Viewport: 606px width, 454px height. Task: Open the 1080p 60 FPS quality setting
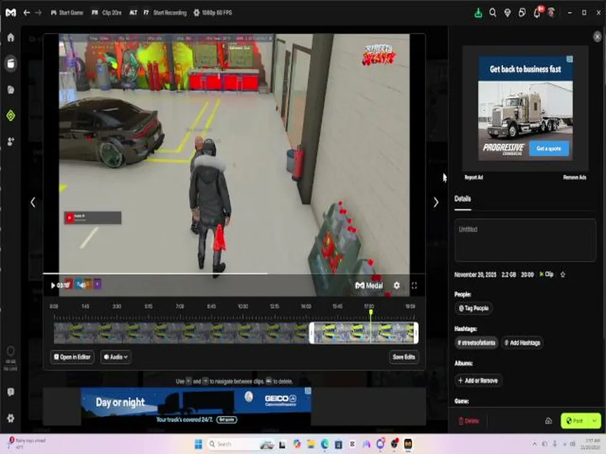213,13
